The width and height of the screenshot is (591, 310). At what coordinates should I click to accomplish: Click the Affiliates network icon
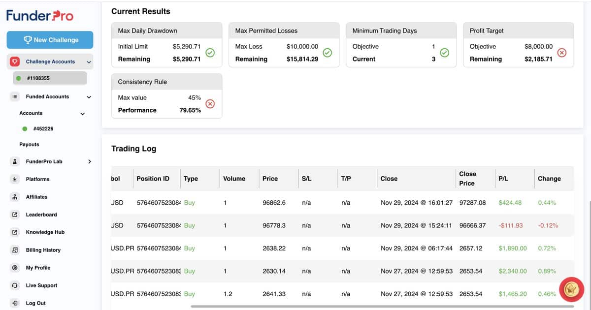pos(15,197)
